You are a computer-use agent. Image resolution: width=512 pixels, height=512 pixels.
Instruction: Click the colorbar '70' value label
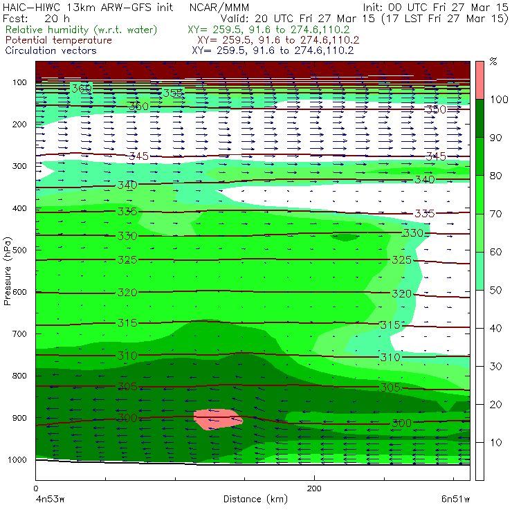tap(495, 214)
